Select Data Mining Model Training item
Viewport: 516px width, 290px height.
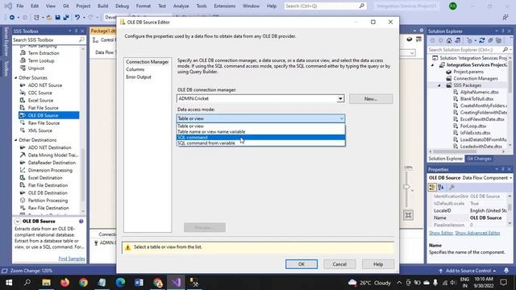(53, 155)
